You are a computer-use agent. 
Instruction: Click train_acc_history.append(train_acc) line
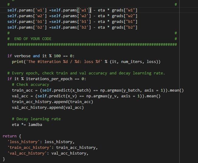point(53,102)
